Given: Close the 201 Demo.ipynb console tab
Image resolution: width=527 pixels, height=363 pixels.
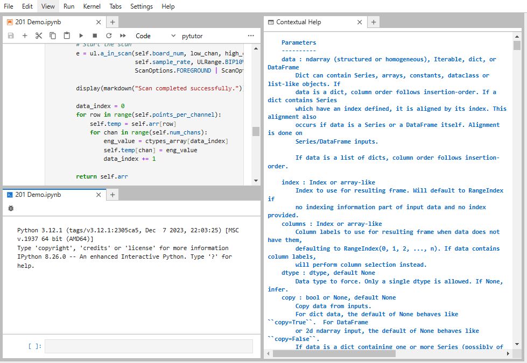Looking at the screenshot, I should [99, 195].
